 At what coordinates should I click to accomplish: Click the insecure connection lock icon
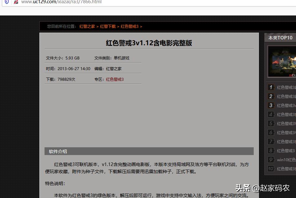pos(16,2)
